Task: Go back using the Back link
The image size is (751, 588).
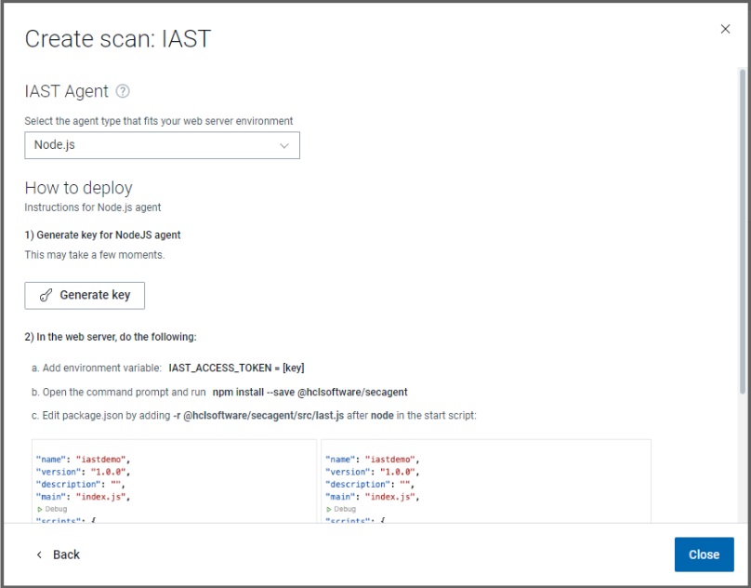Action: [66, 555]
